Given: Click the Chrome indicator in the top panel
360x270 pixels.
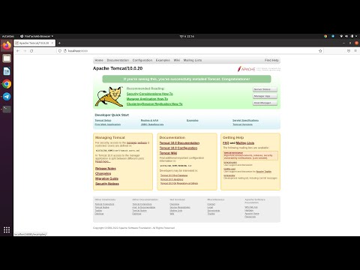Looking at the screenshot, I should 325,36.
